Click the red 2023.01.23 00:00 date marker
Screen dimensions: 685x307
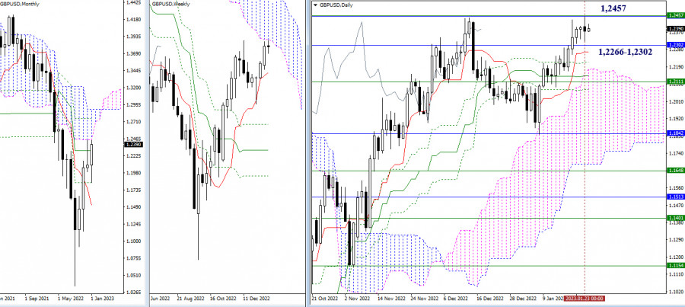(585, 299)
